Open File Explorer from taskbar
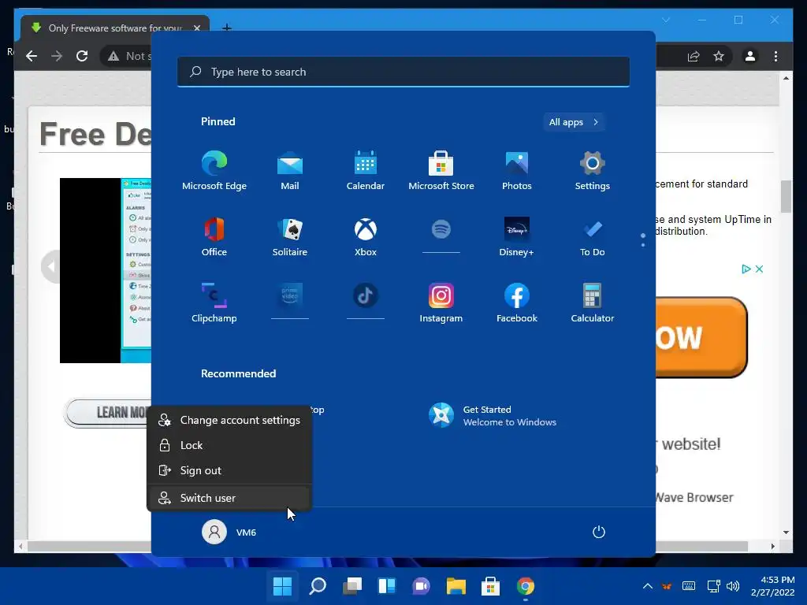The height and width of the screenshot is (605, 807). (456, 586)
